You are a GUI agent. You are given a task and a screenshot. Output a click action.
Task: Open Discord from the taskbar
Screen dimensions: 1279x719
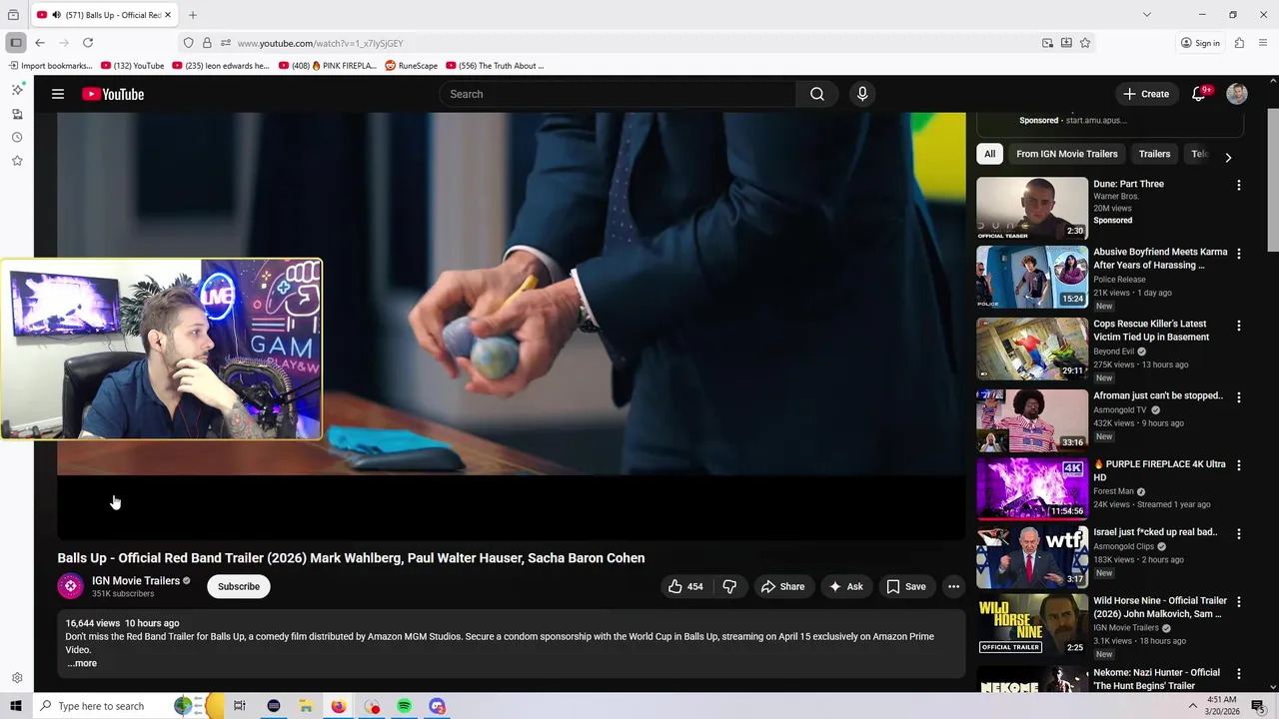(x=438, y=706)
